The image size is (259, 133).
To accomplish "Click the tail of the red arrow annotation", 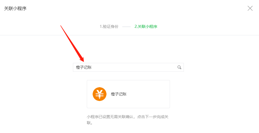I will [x=61, y=26].
